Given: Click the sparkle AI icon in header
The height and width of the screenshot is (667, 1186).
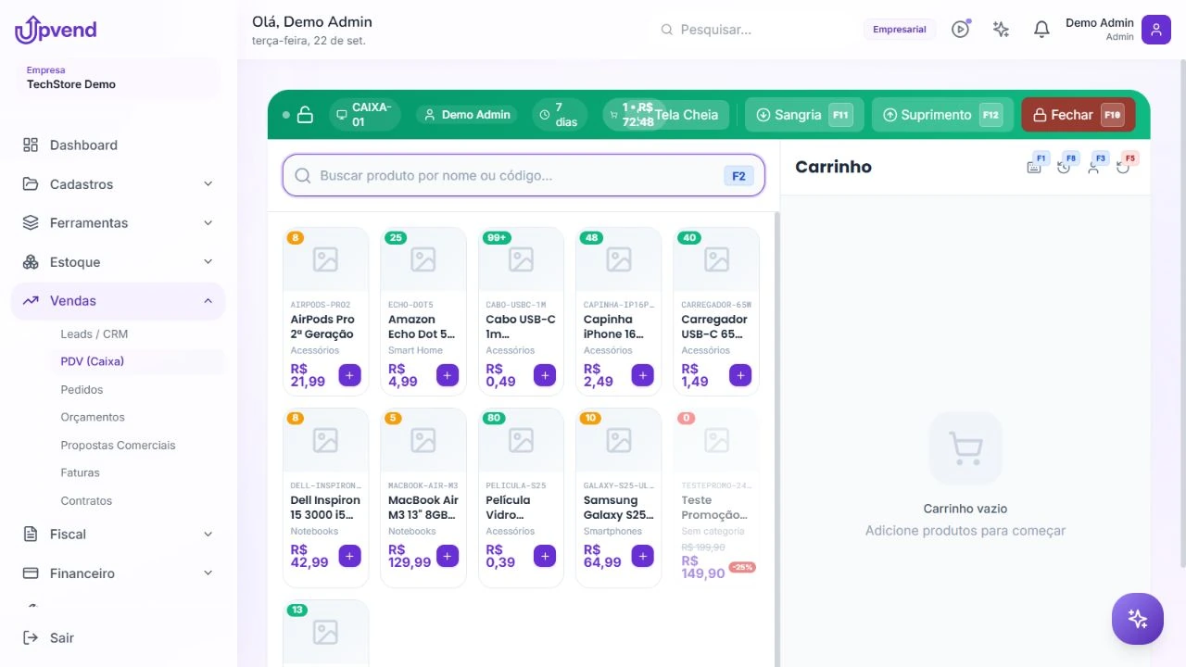Looking at the screenshot, I should click(1001, 30).
